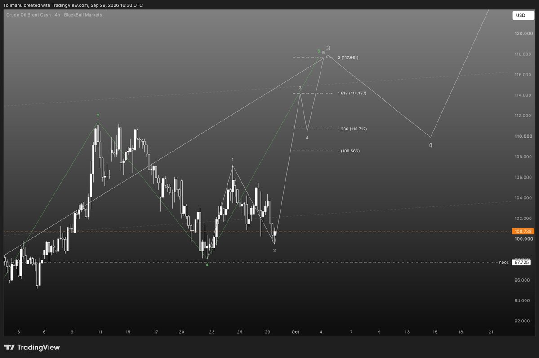Click the 102.000 price axis label

coord(524,219)
